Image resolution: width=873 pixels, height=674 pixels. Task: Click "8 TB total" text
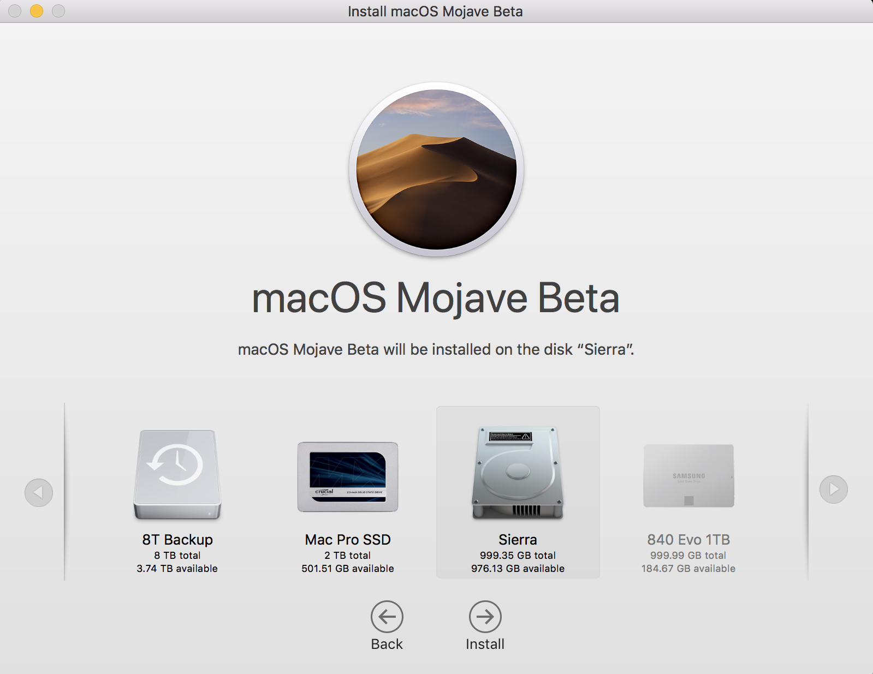pos(177,556)
